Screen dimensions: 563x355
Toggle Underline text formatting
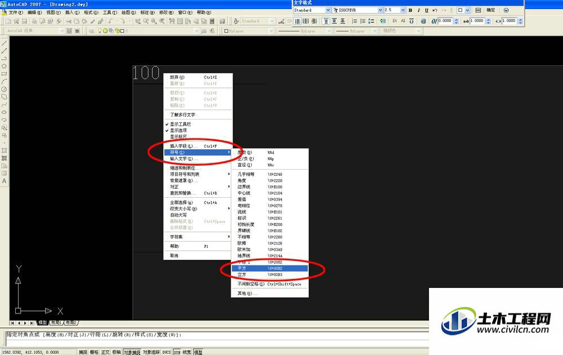pos(427,10)
